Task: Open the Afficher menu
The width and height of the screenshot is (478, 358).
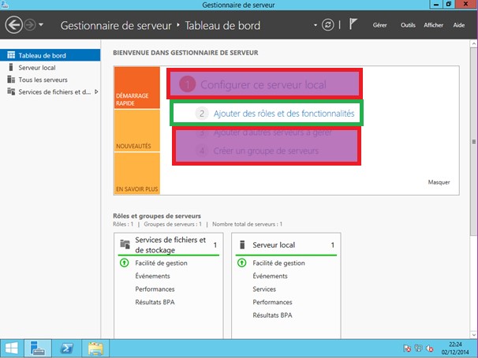Action: (433, 25)
